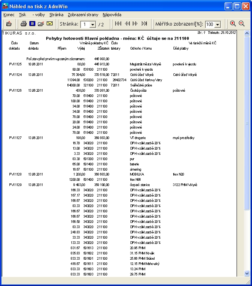Click the 'Pohyby hotovosti Hlavní pokladna' report title

pos(82,38)
